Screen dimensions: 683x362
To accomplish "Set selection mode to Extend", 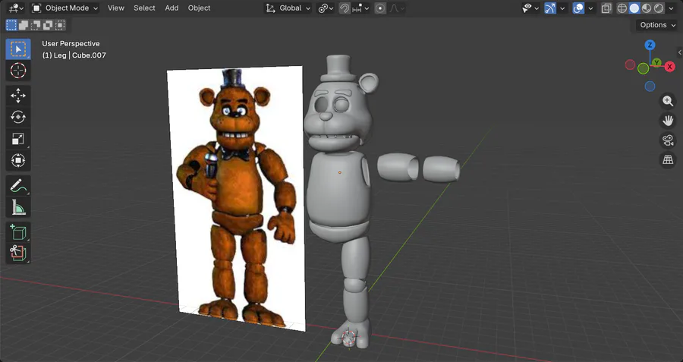I will tap(24, 25).
